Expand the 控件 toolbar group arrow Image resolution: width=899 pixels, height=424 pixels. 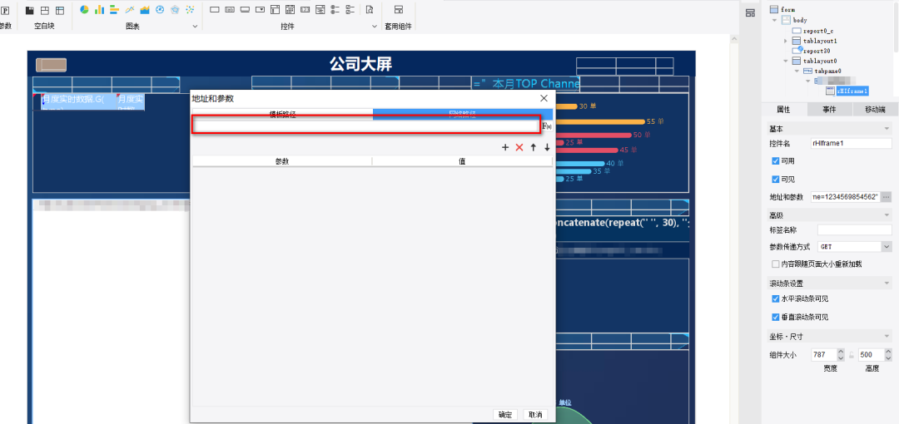tap(375, 27)
